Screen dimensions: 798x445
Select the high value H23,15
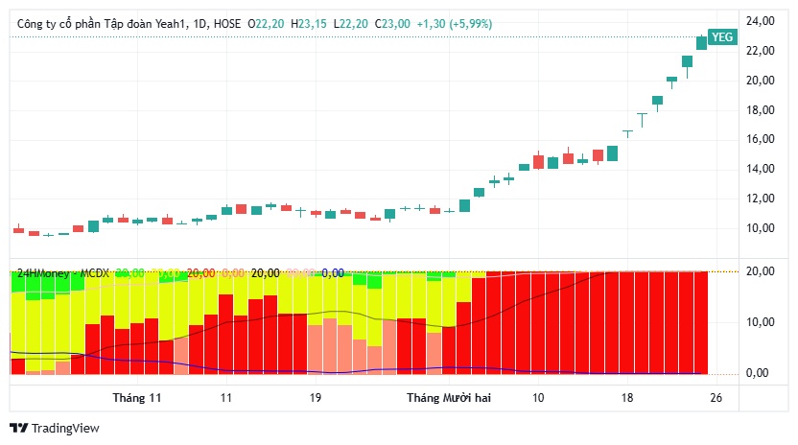[309, 23]
